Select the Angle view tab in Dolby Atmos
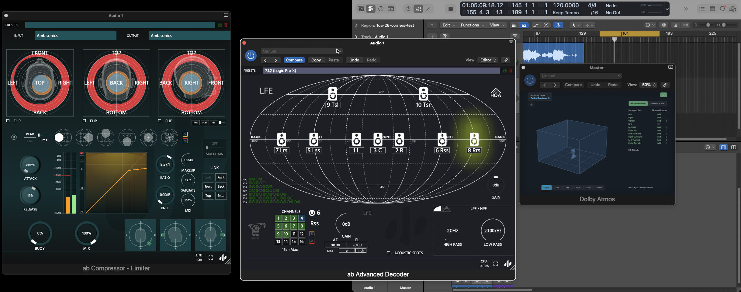Viewport: 741px width, 292px height. coord(546,188)
